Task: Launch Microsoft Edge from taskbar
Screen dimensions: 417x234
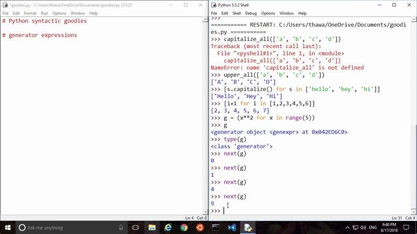Action: 168,227
